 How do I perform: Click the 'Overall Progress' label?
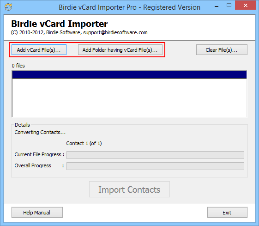coord(33,165)
